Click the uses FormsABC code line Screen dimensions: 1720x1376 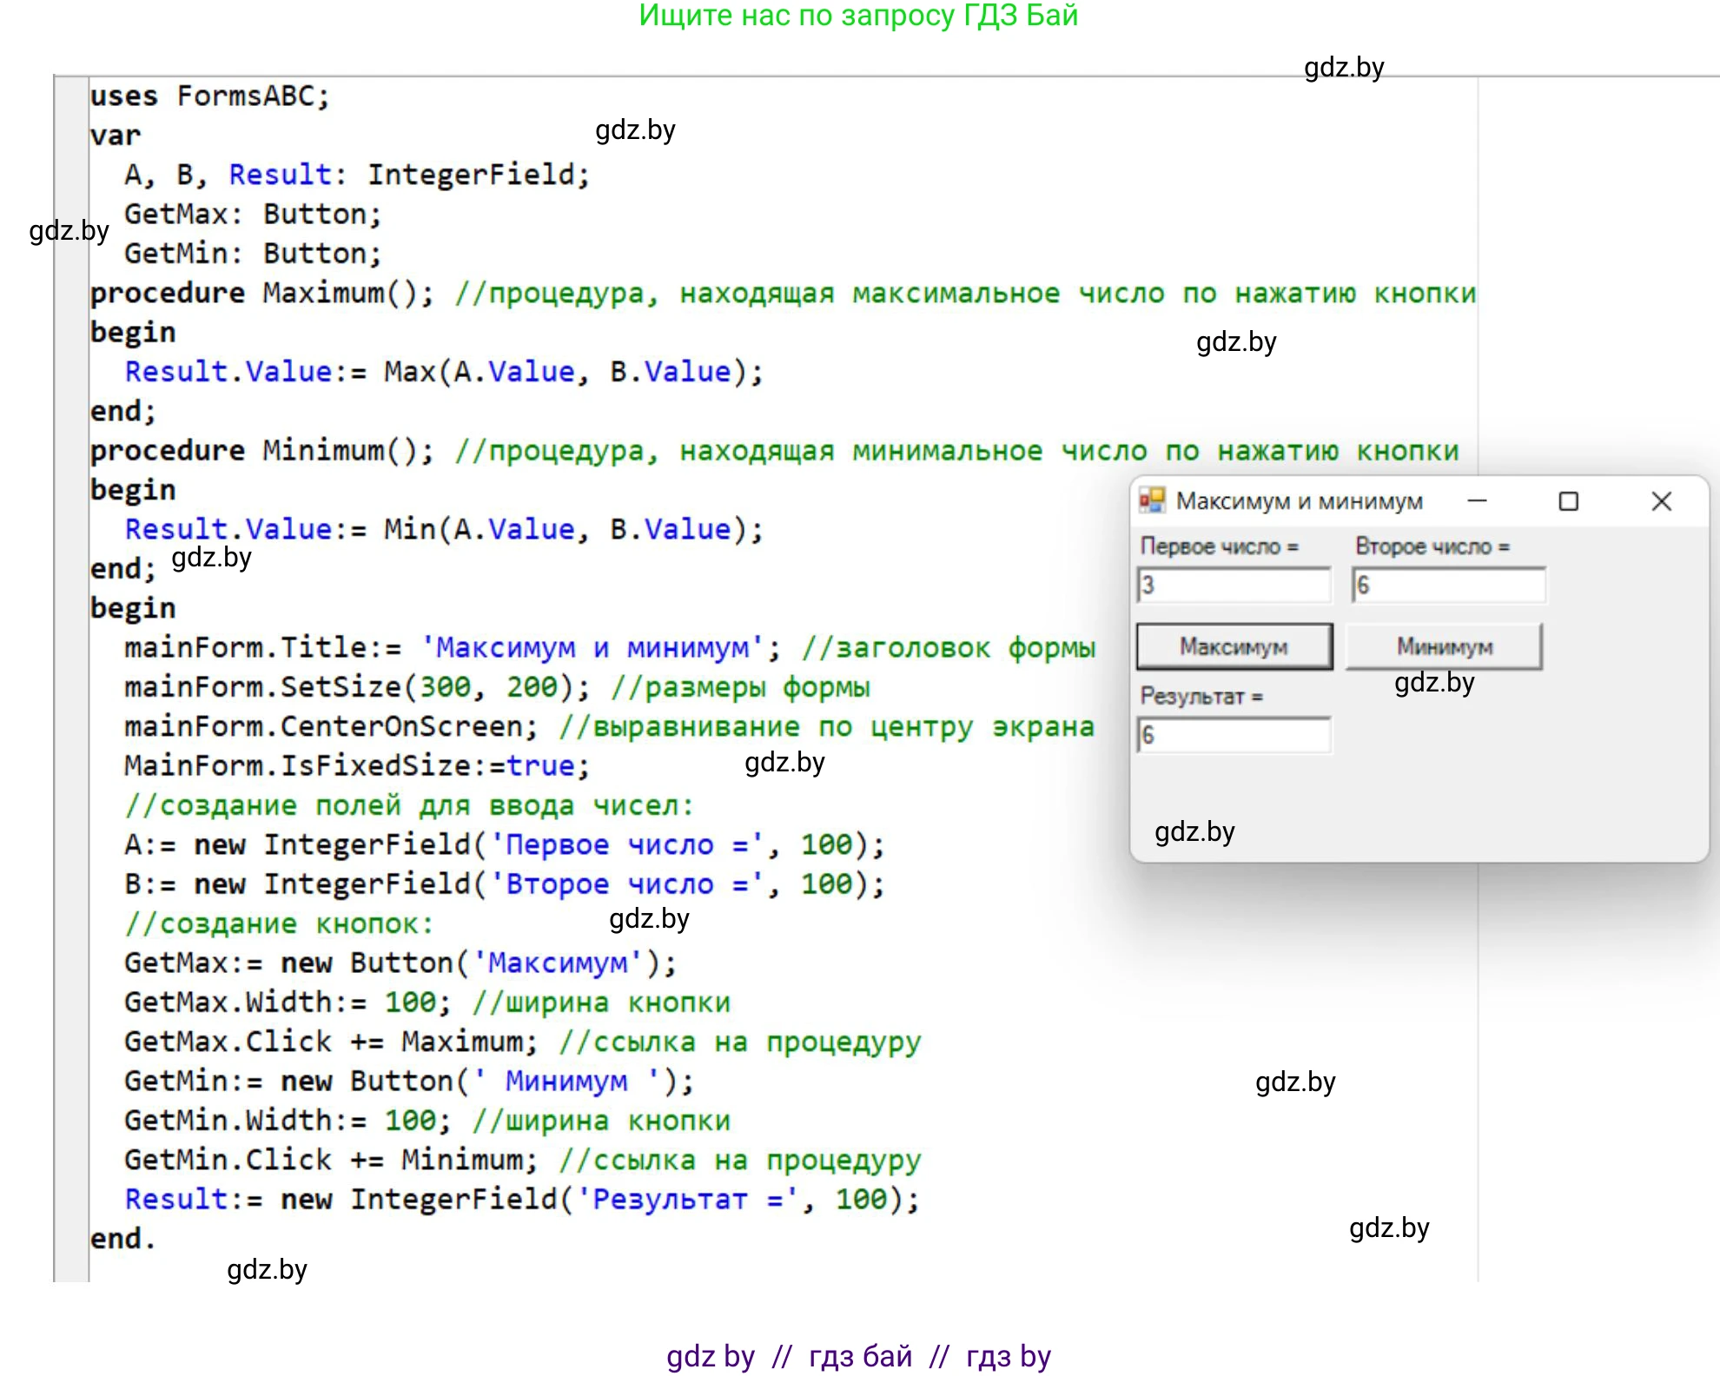(210, 96)
